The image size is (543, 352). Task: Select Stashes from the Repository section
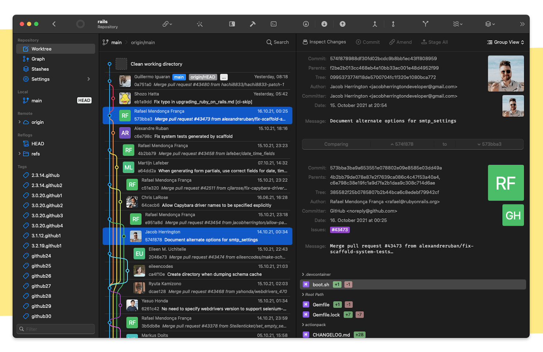[x=40, y=69]
